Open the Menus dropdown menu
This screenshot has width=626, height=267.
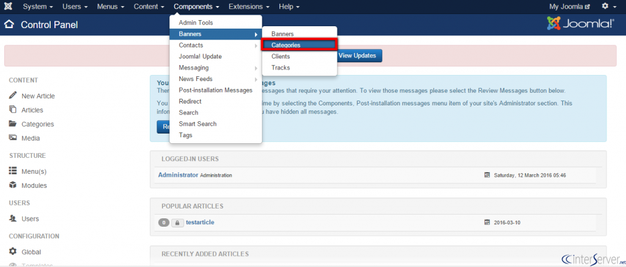pos(111,7)
